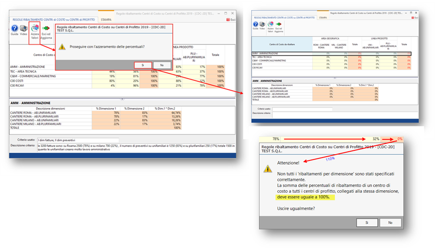This screenshot has width=439, height=251.
Task: Click 64,74% cell in dimension table
Action: click(165, 113)
